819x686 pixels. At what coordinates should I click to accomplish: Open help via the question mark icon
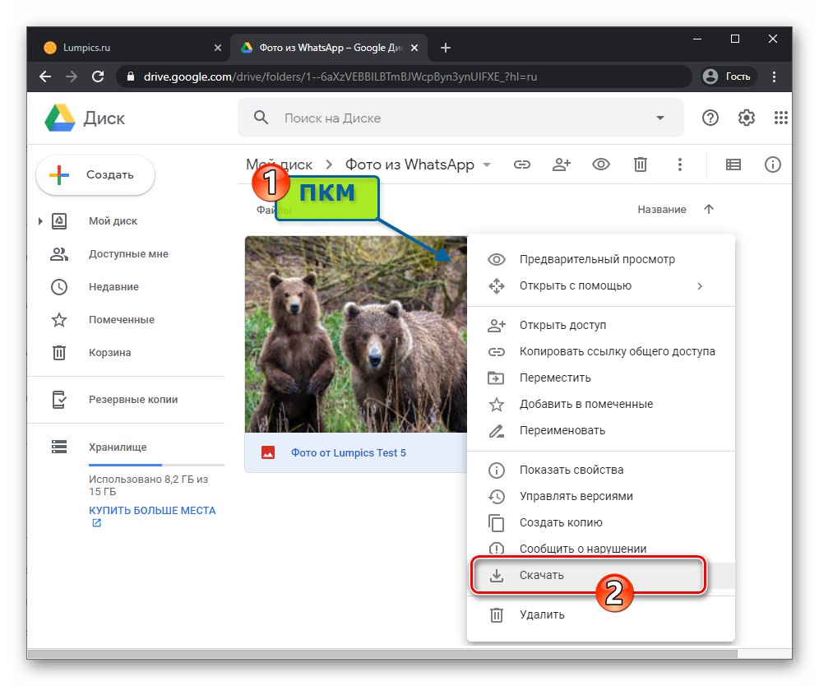710,118
